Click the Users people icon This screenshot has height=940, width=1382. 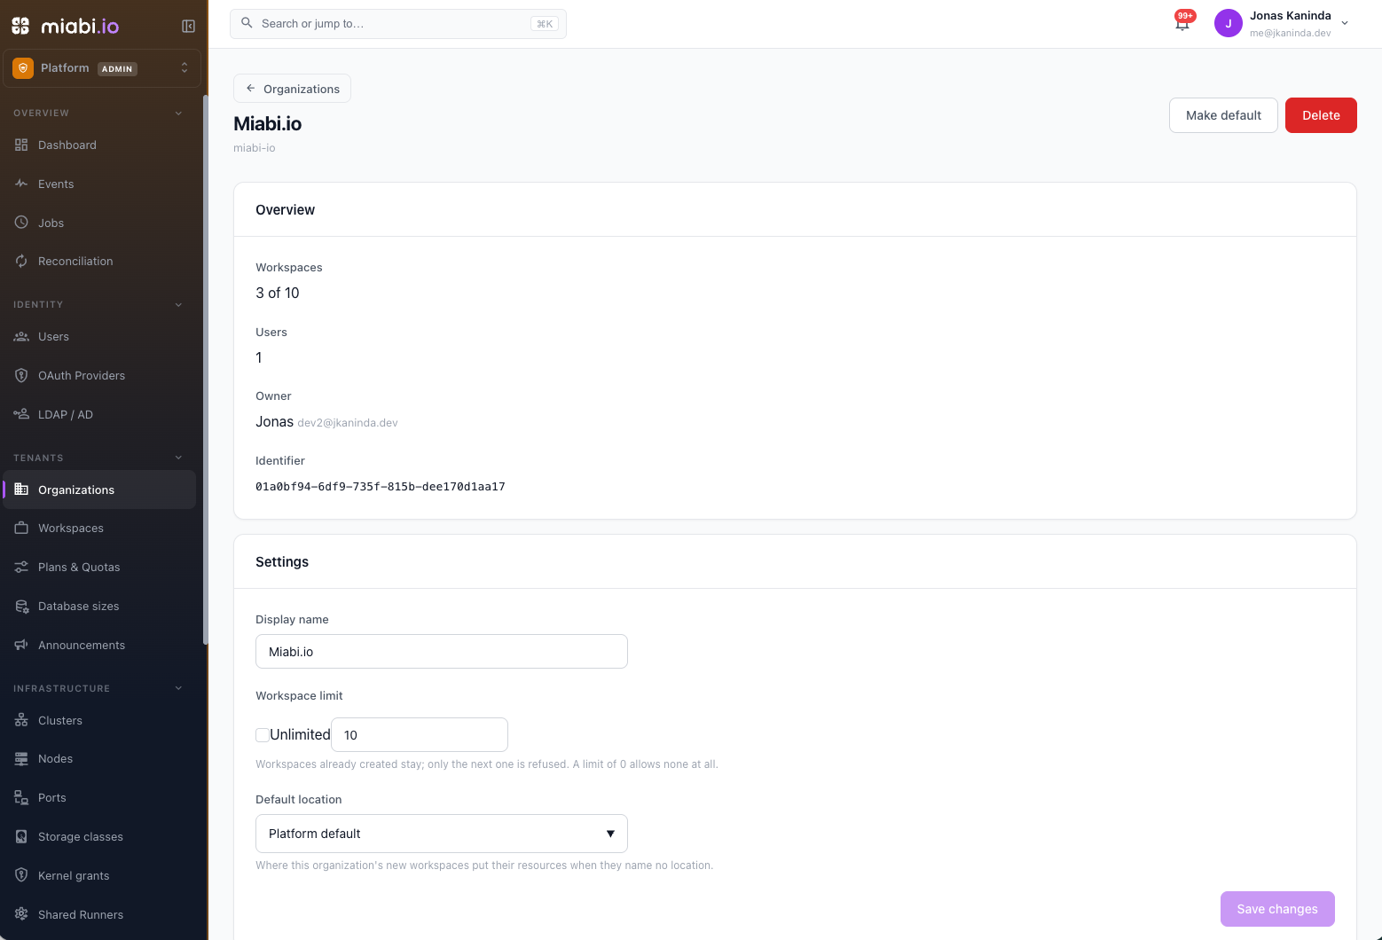[21, 336]
